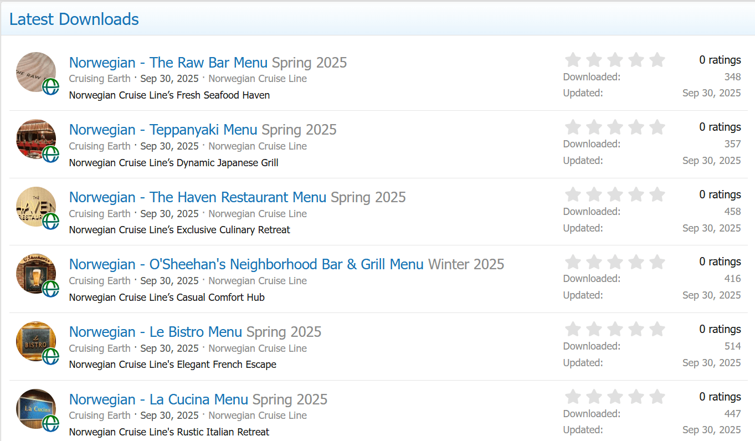Click the 0 ratings text for Teppanyaki Menu

click(720, 127)
